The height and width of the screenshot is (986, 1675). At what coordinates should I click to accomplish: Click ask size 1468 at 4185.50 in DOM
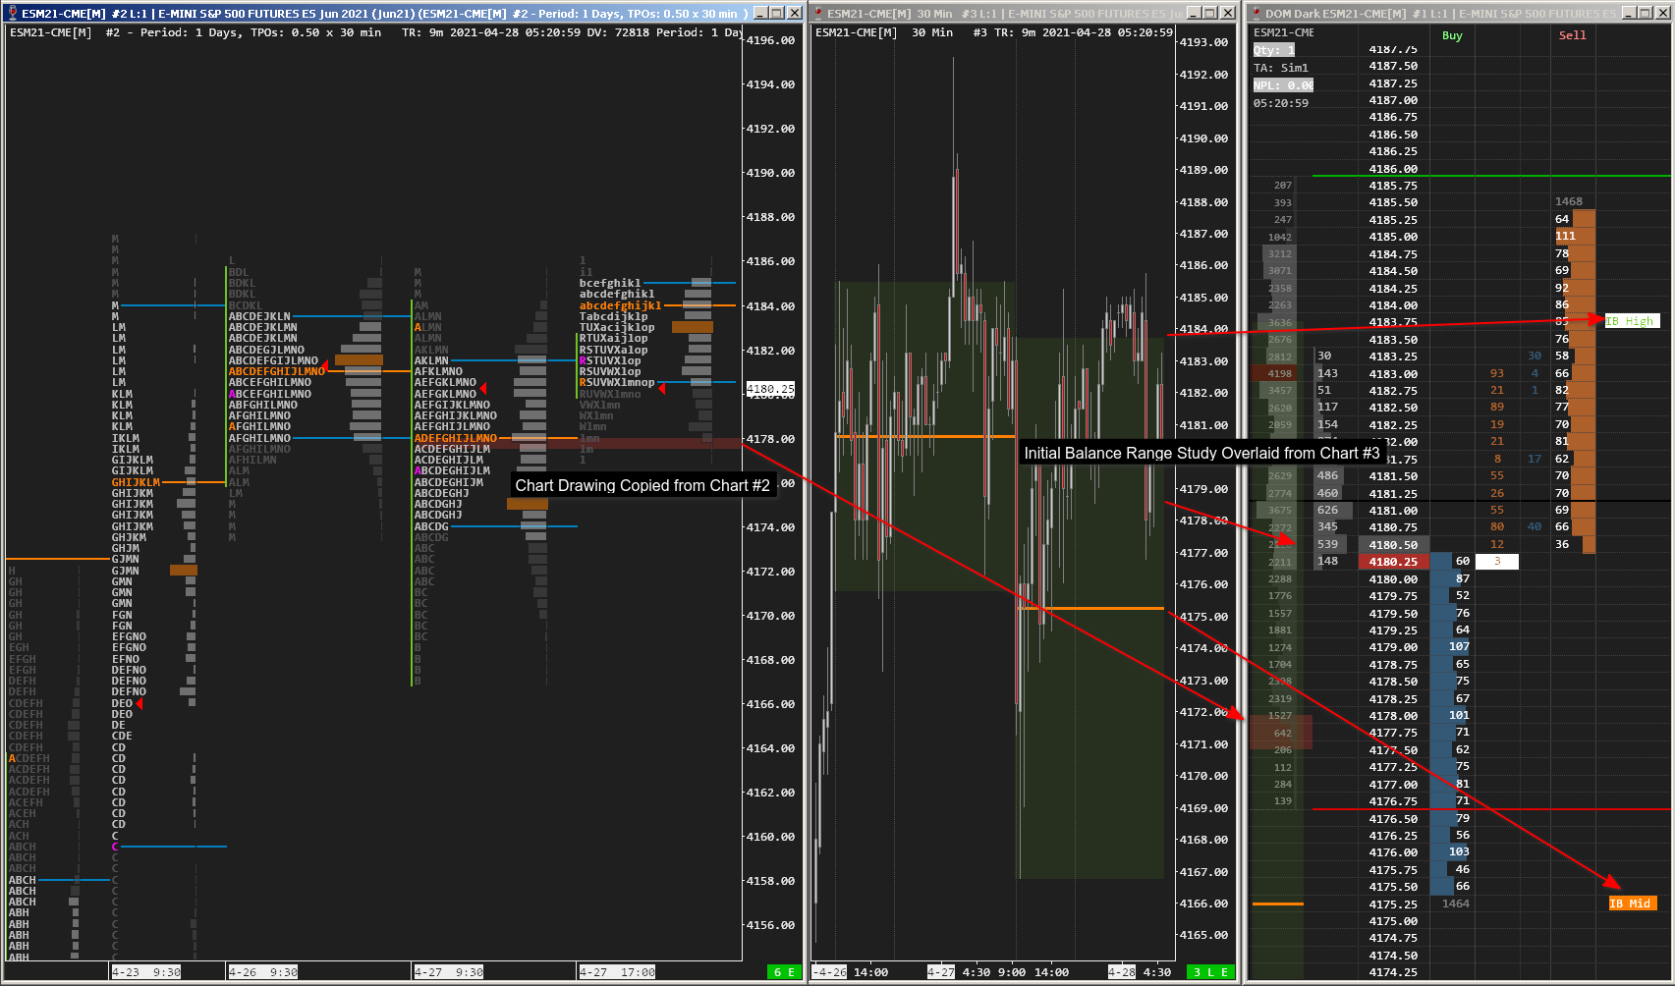point(1569,201)
